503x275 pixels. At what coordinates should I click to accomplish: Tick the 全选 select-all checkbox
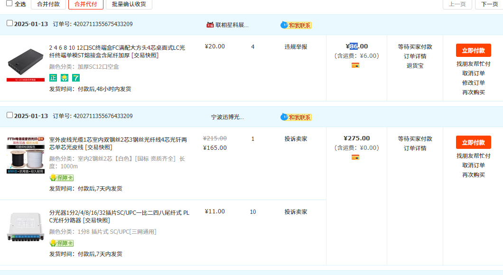[9, 3]
